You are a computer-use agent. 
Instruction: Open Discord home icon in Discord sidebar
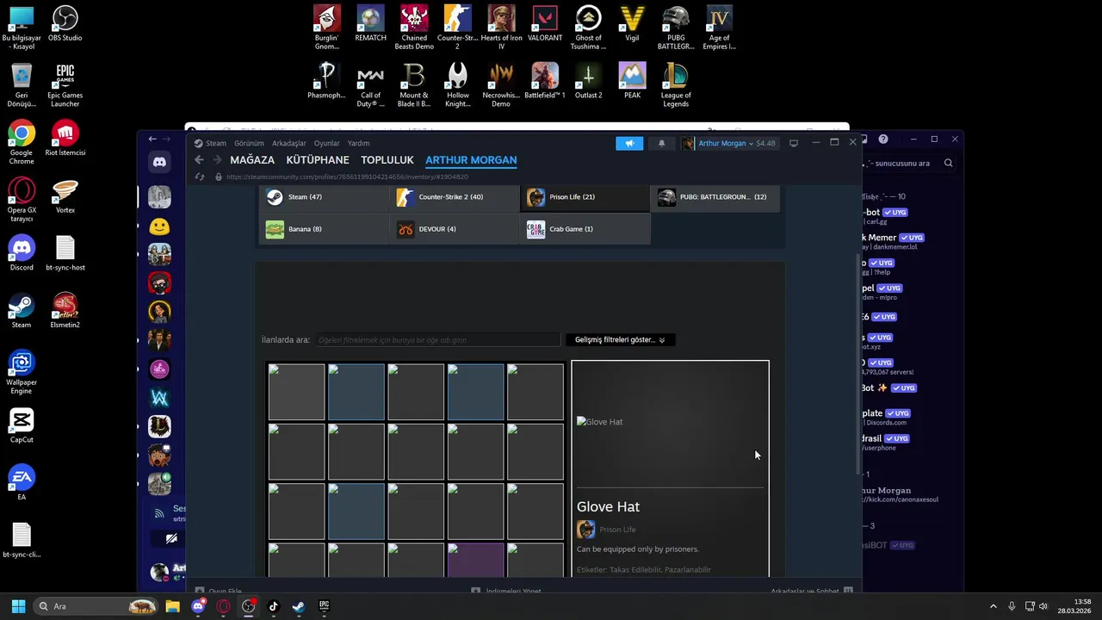coord(159,162)
